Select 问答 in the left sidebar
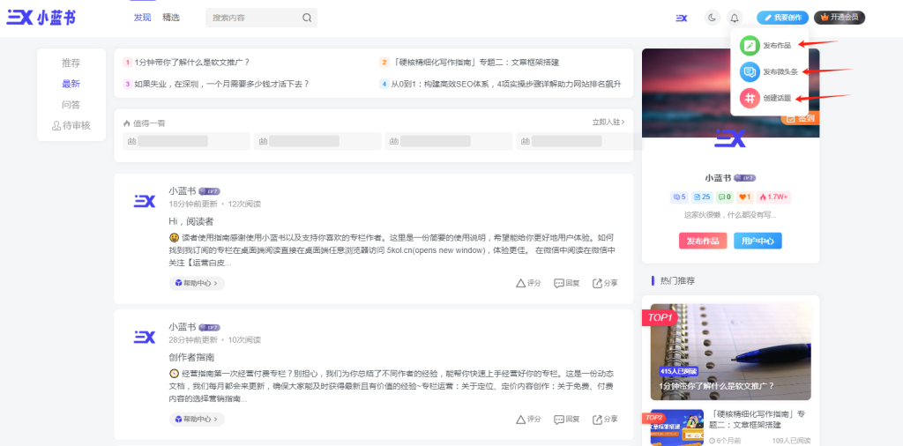This screenshot has width=903, height=446. [x=71, y=105]
